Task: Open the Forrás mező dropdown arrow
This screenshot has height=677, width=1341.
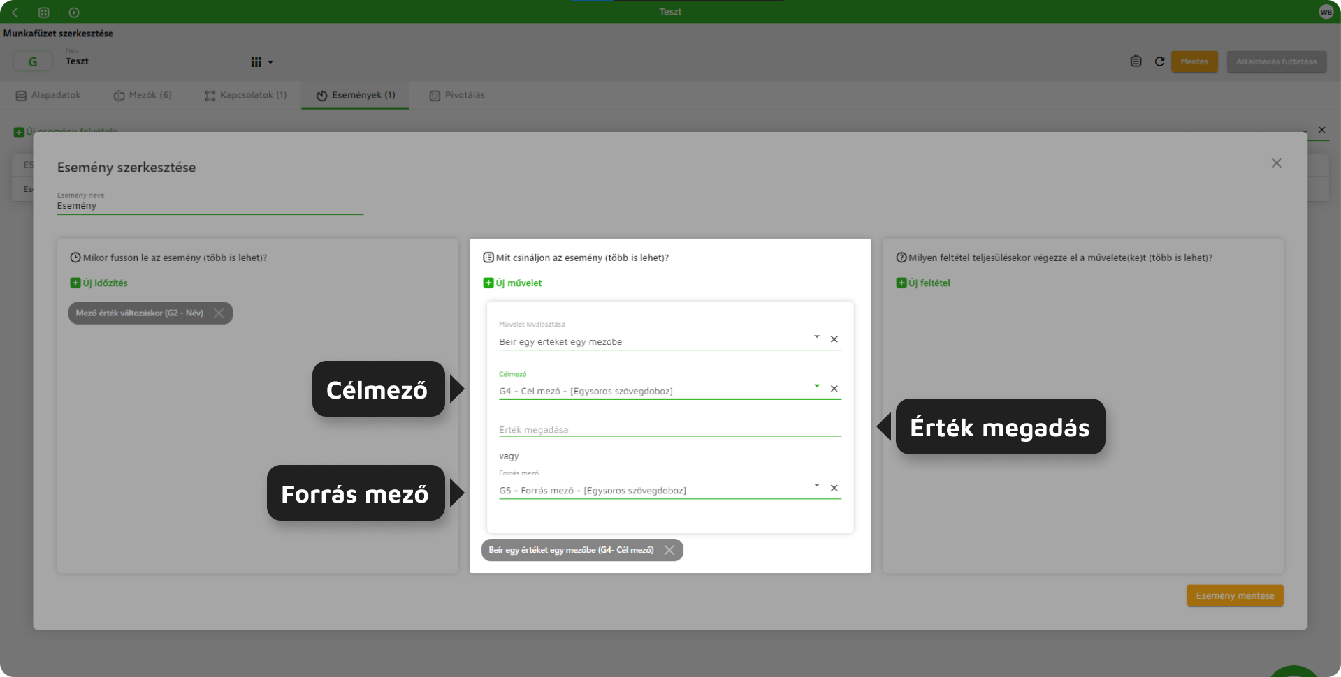Action: tap(816, 485)
